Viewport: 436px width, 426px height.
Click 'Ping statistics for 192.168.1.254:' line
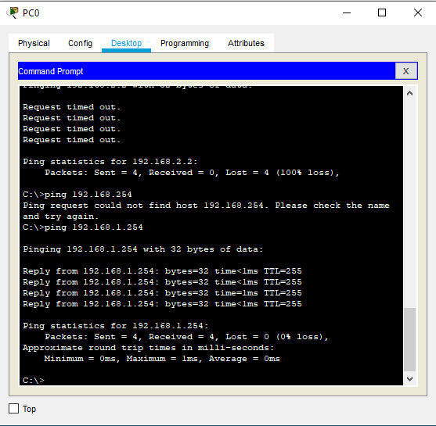coord(115,325)
